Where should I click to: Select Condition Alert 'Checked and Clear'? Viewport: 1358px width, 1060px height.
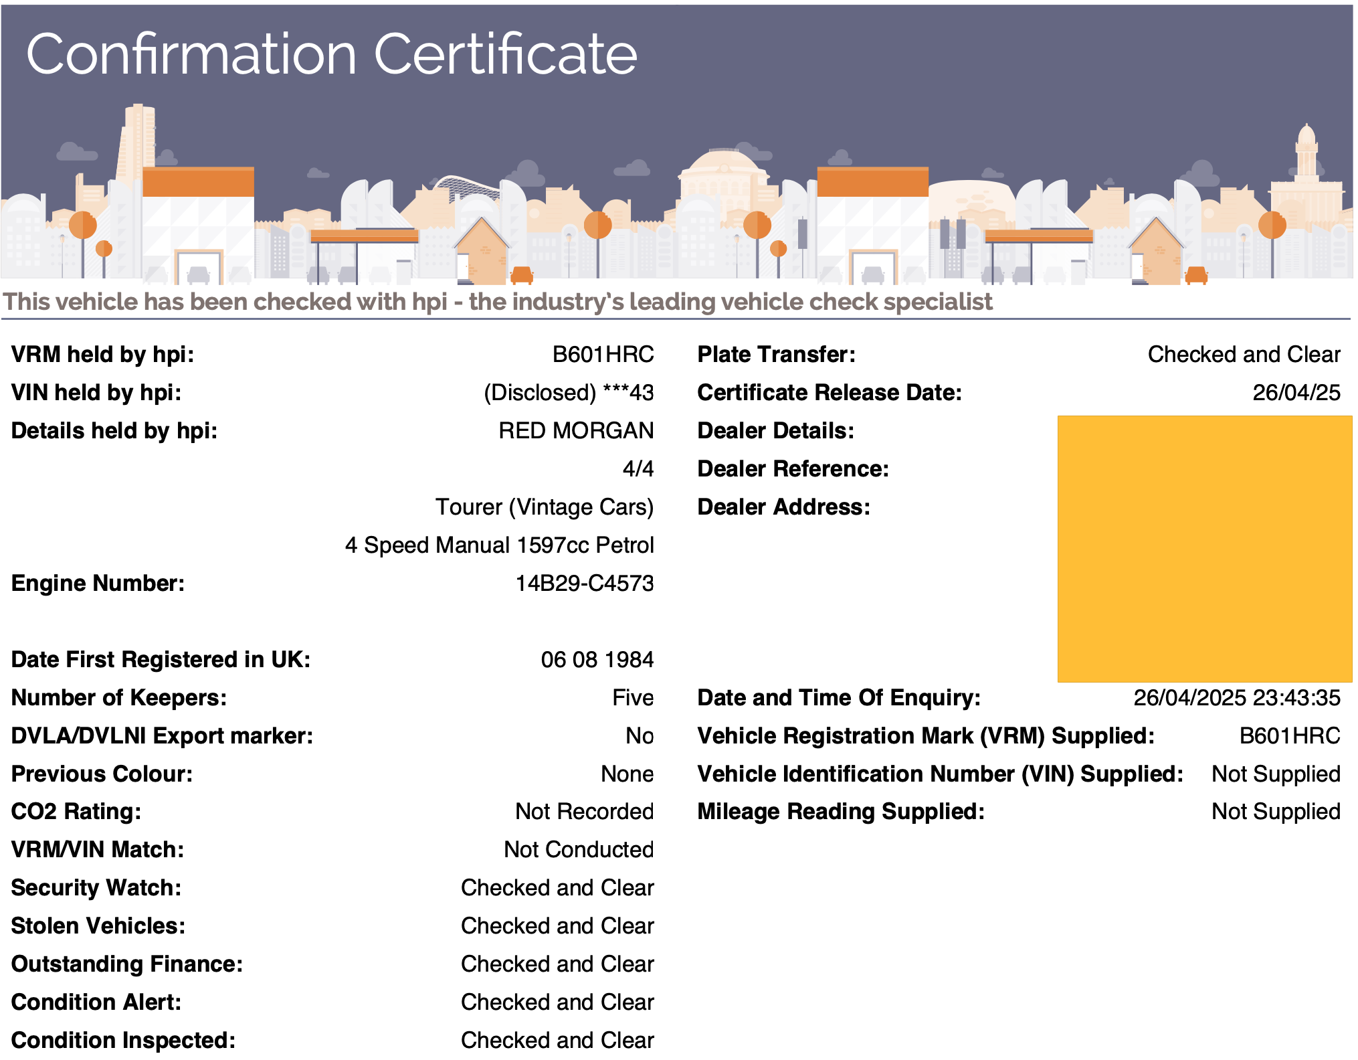coord(557,1002)
